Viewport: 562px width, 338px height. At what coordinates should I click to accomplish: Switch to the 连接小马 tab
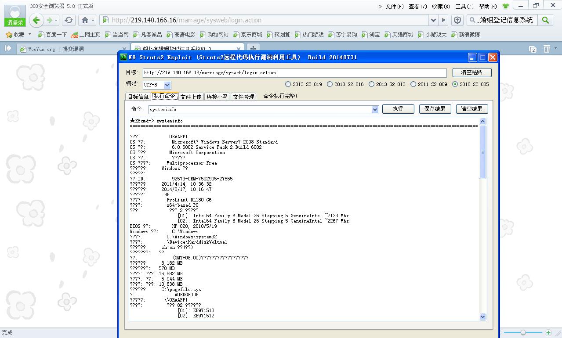pos(217,97)
